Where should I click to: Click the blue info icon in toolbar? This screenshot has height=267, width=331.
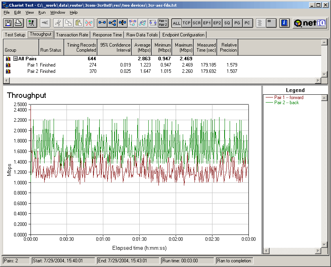[285, 23]
